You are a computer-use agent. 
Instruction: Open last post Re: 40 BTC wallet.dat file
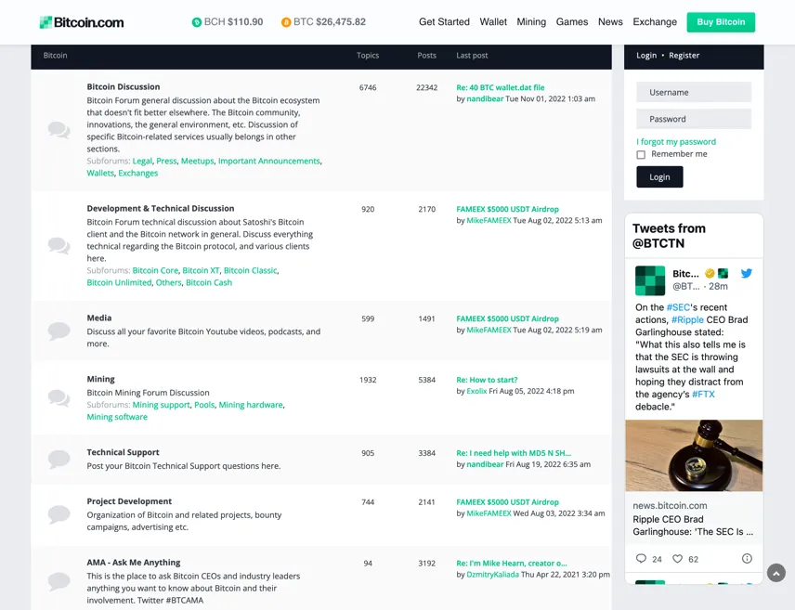click(501, 87)
